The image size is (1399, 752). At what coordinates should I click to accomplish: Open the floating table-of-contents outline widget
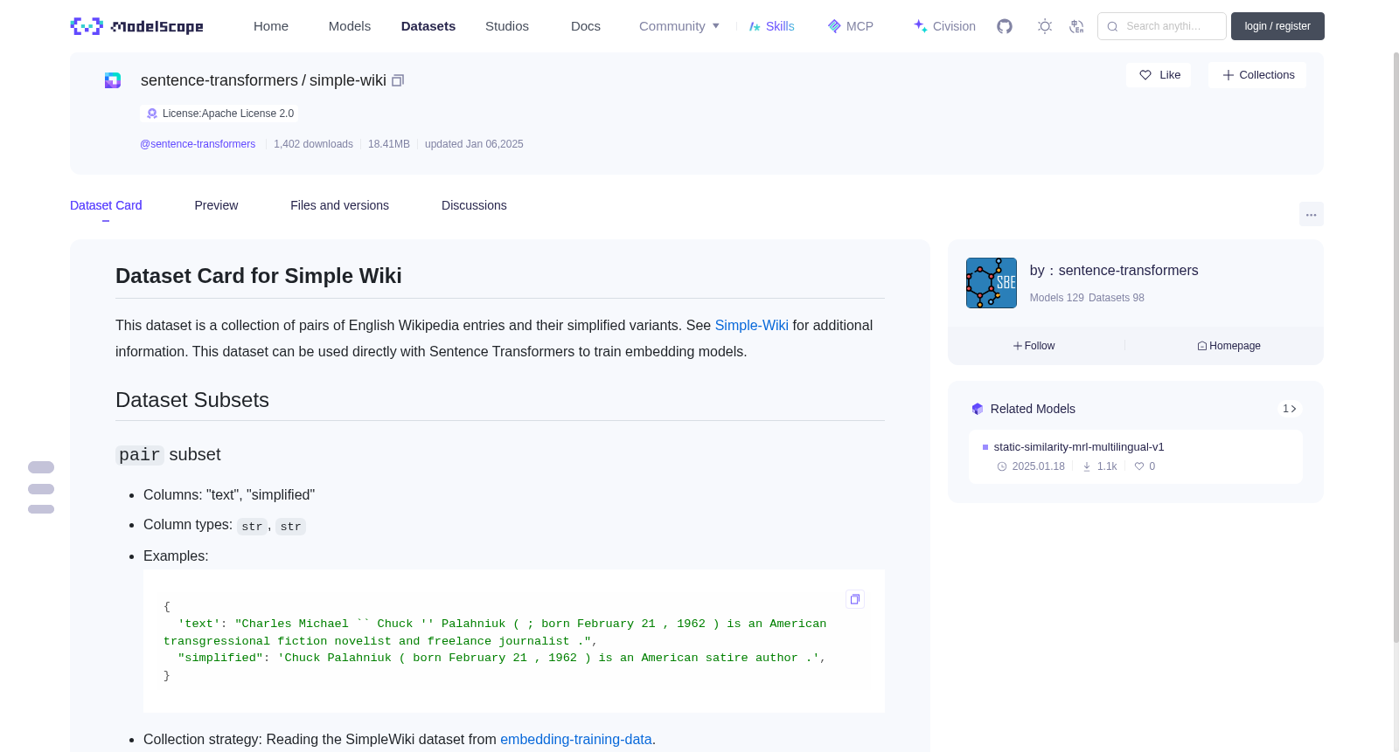point(41,487)
